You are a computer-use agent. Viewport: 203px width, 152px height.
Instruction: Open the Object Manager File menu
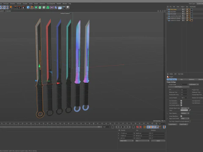(x=170, y=7)
